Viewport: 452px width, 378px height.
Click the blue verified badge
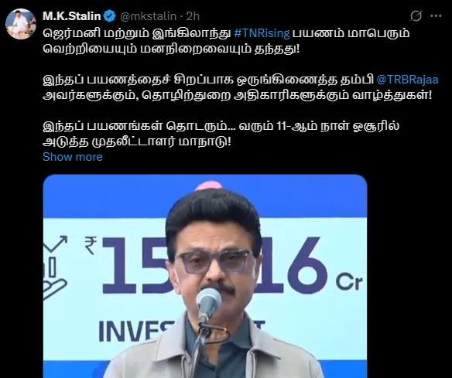[109, 16]
